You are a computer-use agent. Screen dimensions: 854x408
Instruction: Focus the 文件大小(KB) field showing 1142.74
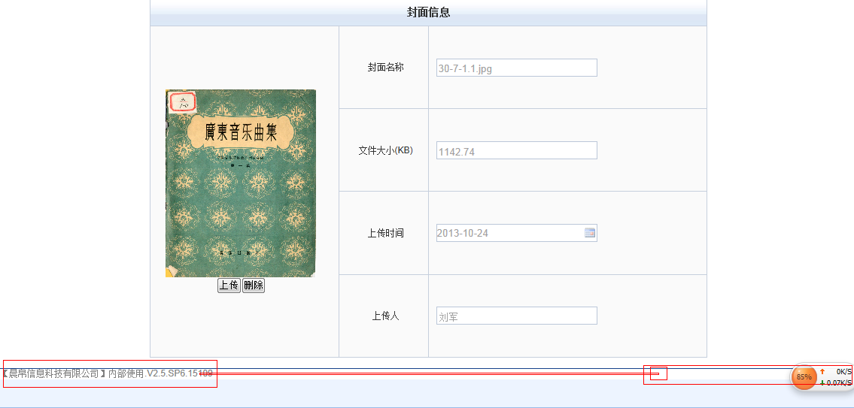516,150
